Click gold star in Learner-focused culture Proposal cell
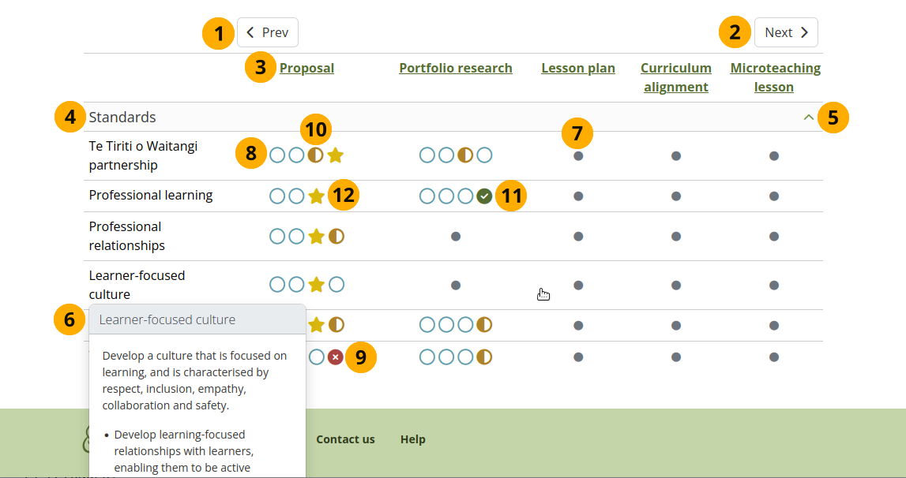Image resolution: width=906 pixels, height=478 pixels. (x=316, y=285)
